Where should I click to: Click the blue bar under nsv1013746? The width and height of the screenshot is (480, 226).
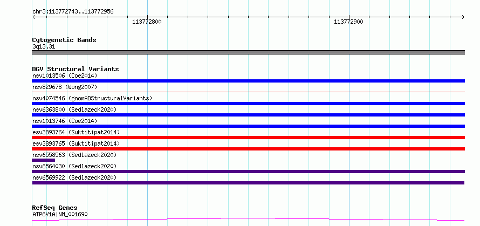pos(248,126)
